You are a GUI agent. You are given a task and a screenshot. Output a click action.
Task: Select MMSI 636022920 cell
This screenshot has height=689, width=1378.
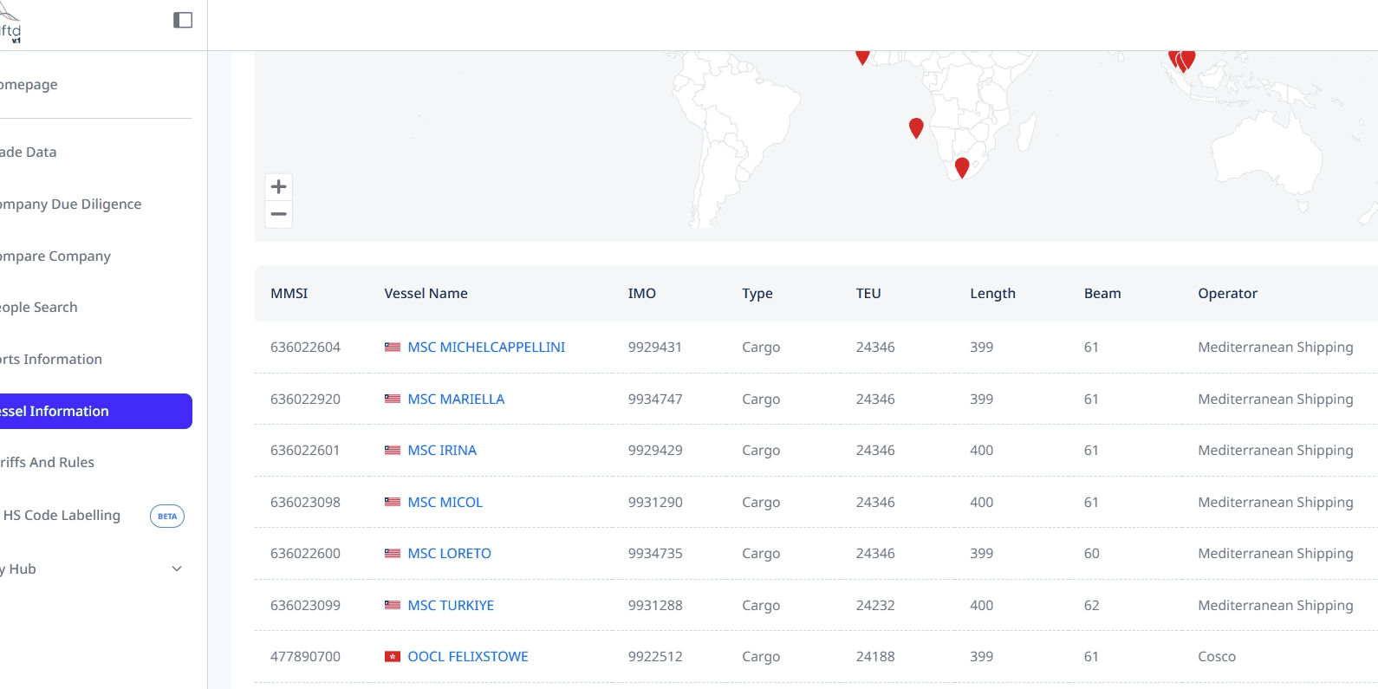(305, 399)
